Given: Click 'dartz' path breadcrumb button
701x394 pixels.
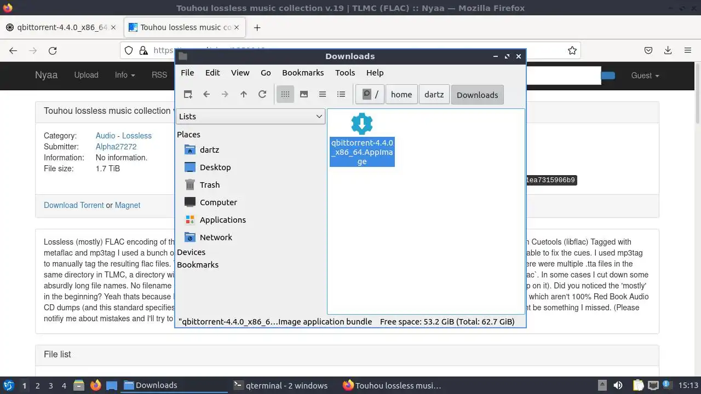Looking at the screenshot, I should pos(434,94).
